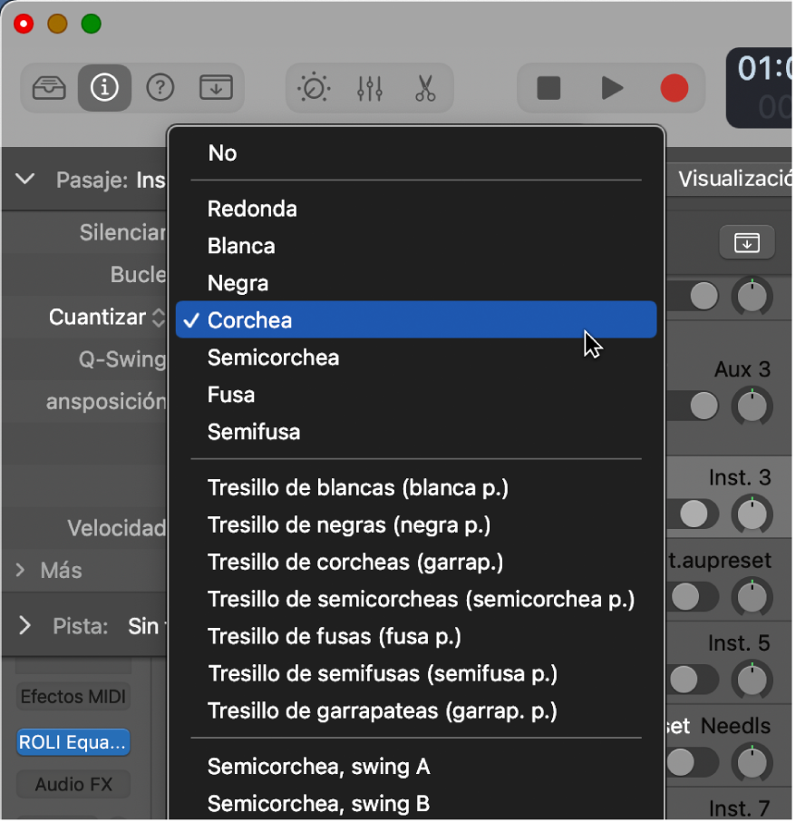Show the Mixer sliders icon
This screenshot has width=796, height=823.
click(x=370, y=88)
